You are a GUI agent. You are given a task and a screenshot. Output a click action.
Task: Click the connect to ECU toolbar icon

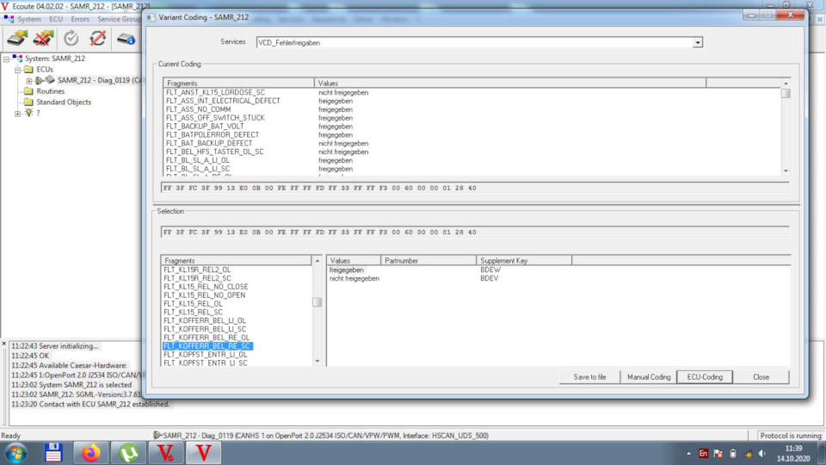coord(17,39)
